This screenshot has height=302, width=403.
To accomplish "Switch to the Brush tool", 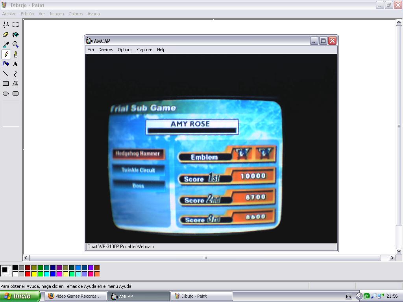I will pyautogui.click(x=15, y=54).
